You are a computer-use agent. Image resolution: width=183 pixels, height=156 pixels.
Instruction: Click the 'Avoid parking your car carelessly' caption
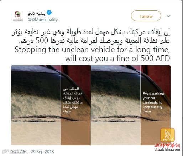tap(153, 102)
